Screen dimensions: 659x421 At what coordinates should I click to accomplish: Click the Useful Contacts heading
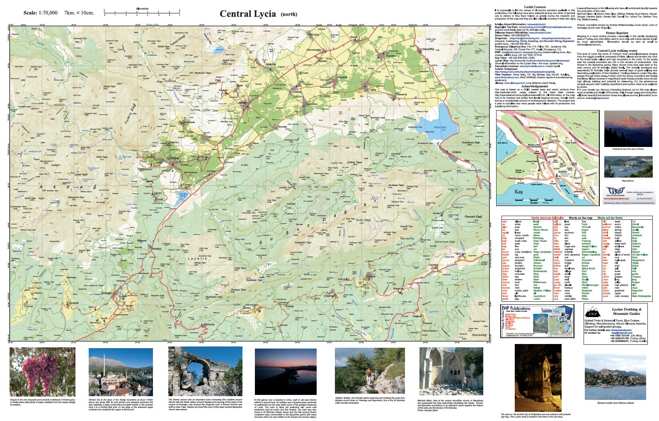point(535,7)
